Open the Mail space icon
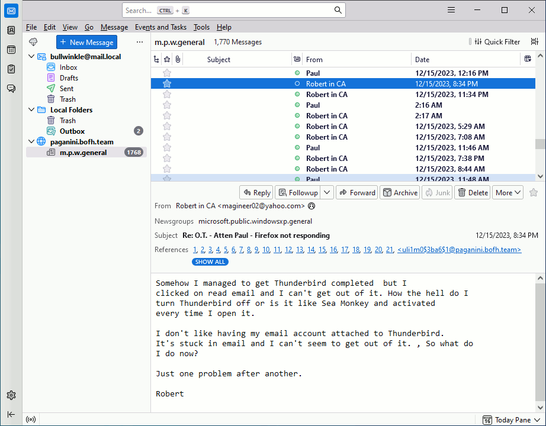546x426 pixels. point(11,11)
